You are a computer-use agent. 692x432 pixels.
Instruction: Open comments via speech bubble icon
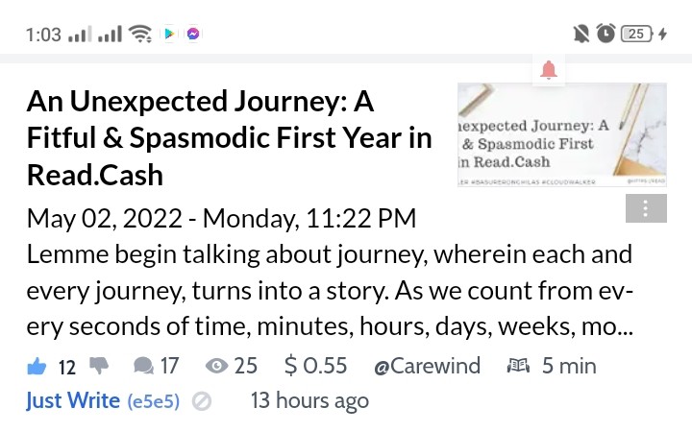click(143, 366)
